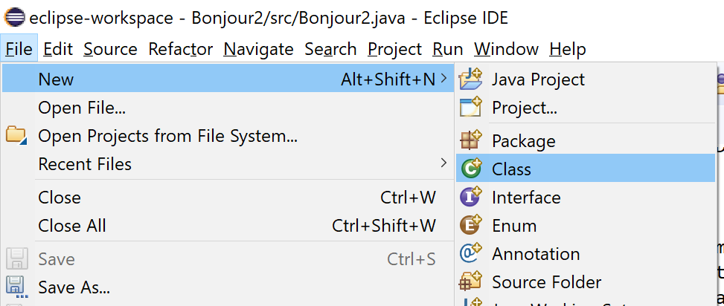724x306 pixels.
Task: Click the Open Projects folder icon
Action: (x=16, y=136)
